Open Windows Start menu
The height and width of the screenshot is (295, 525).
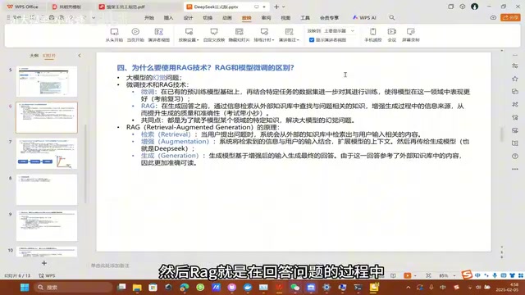(x=25, y=288)
